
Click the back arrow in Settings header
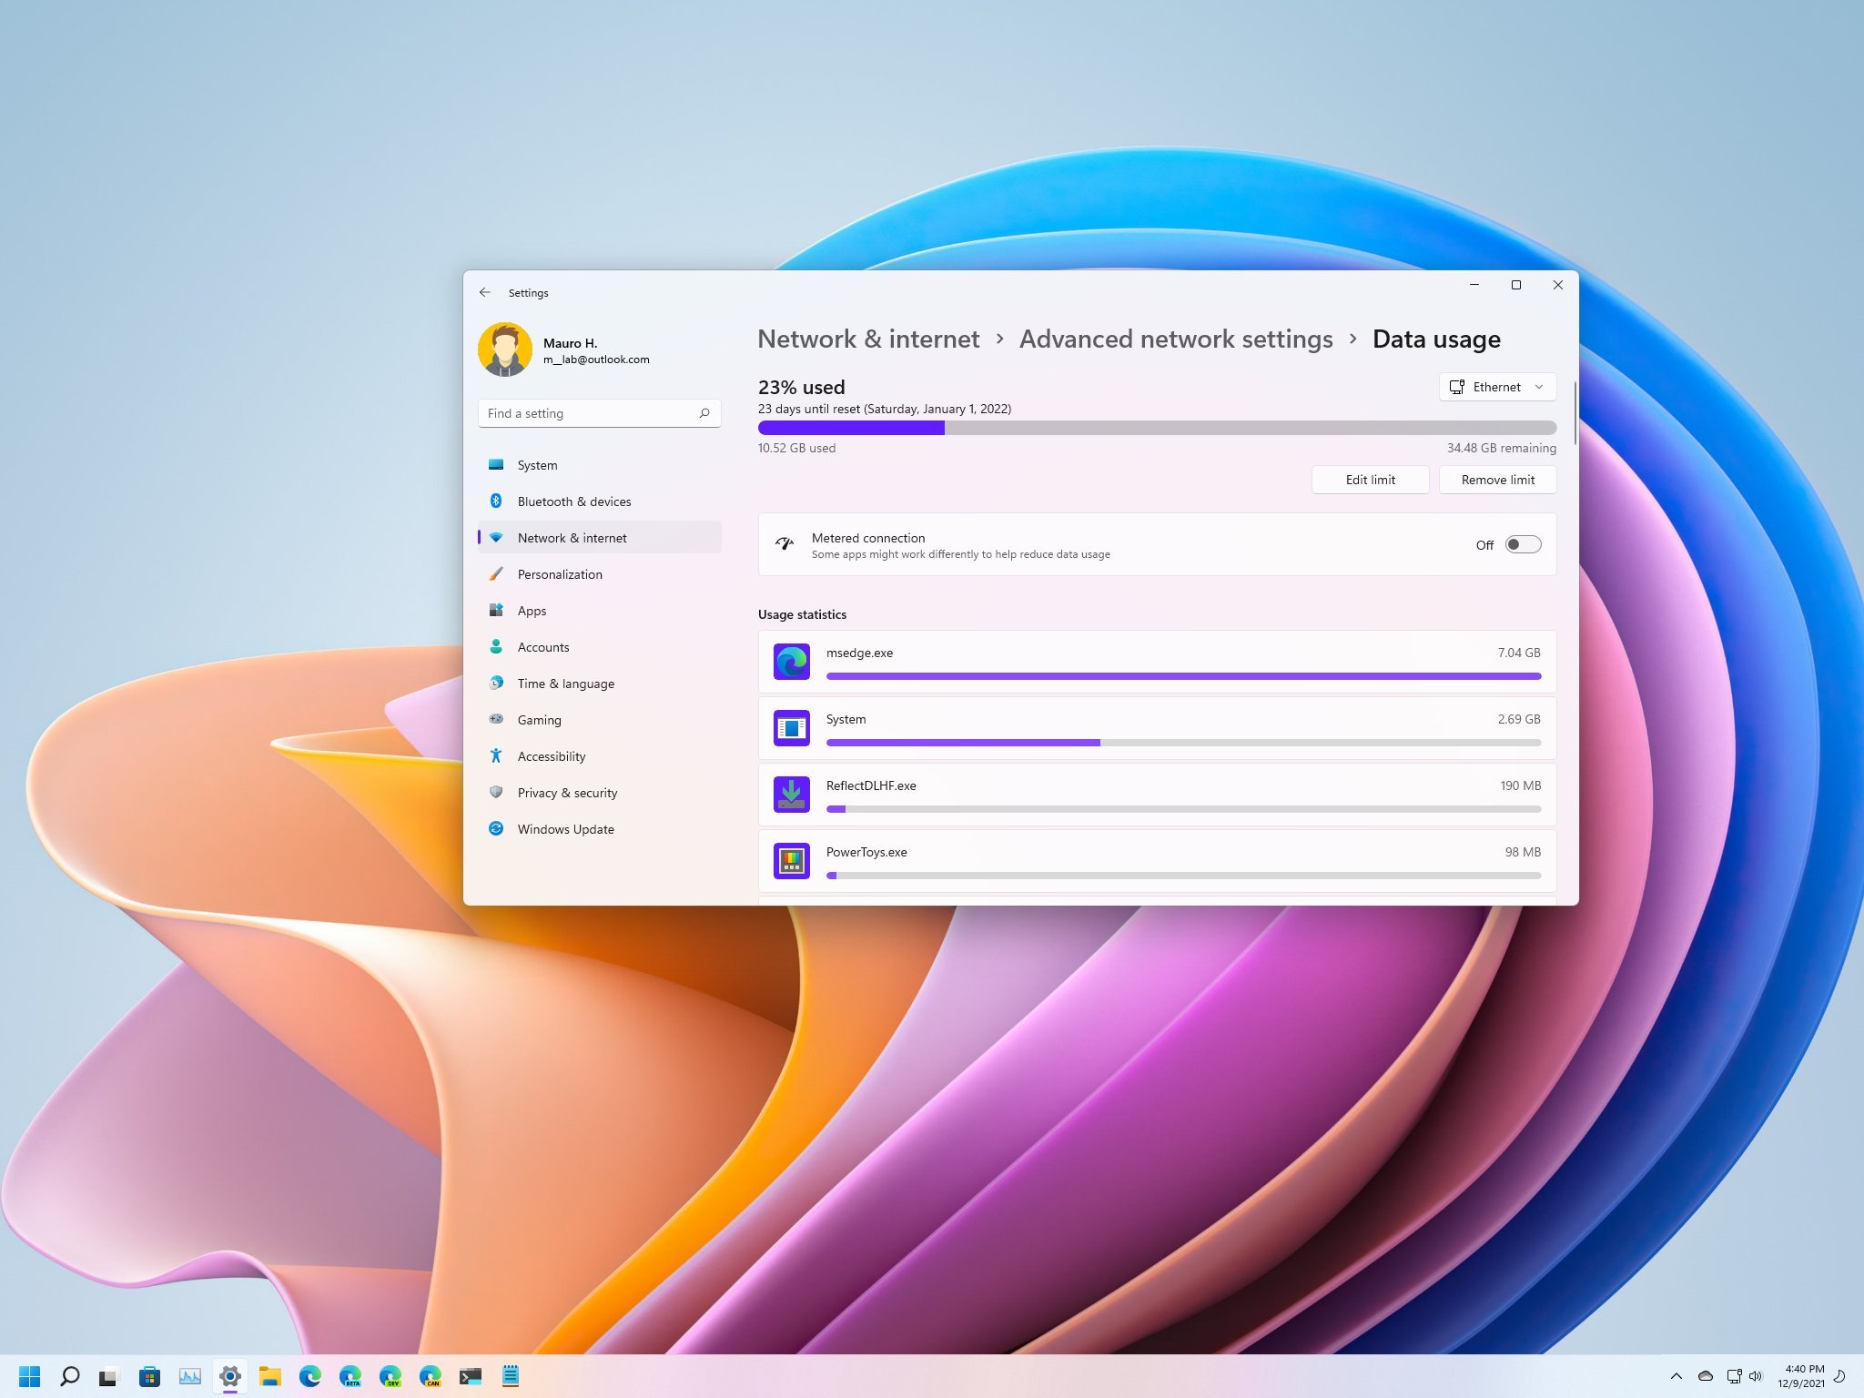click(484, 292)
